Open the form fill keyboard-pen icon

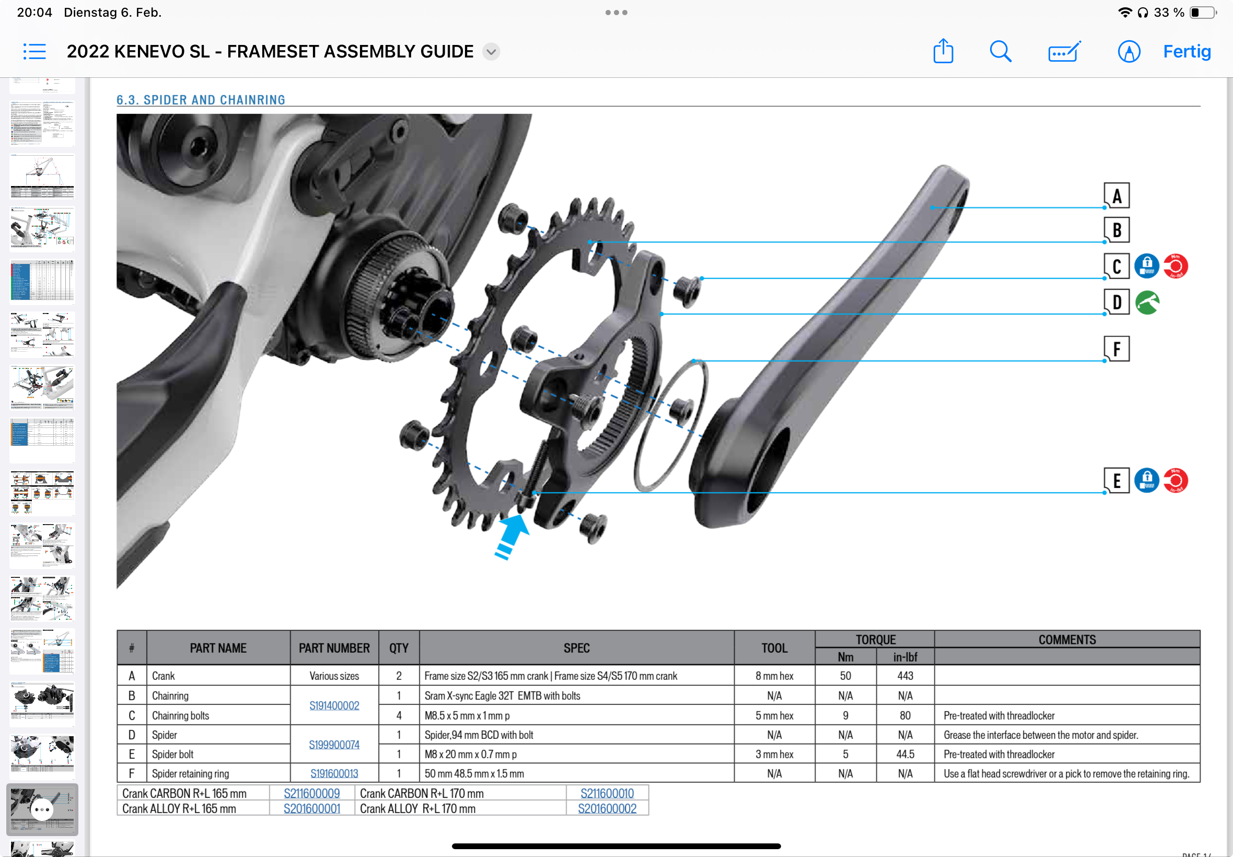coord(1064,52)
